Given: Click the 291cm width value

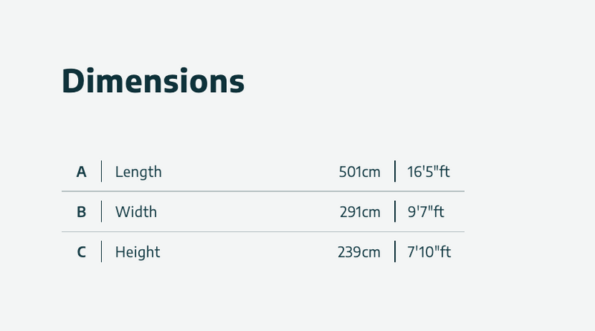Looking at the screenshot, I should (360, 212).
